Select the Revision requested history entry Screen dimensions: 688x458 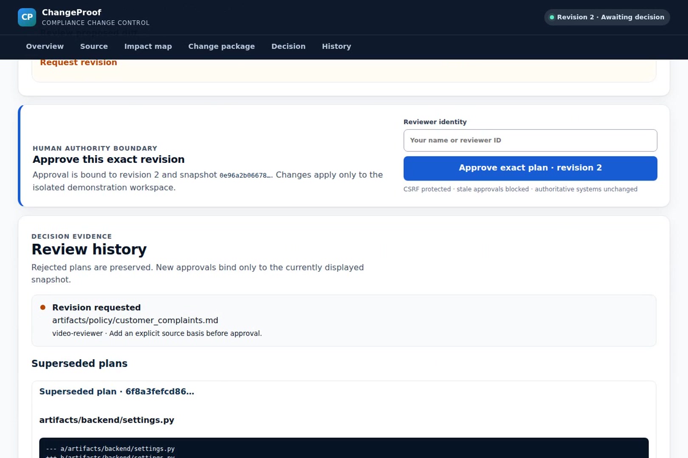(x=344, y=321)
